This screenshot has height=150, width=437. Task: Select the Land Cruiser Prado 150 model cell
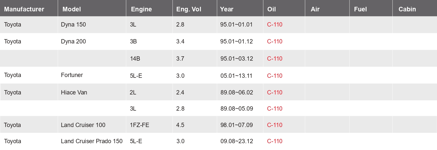pos(92,141)
